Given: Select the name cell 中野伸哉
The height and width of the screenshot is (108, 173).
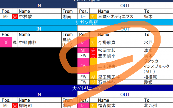Looking at the screenshot, I should click(x=40, y=42).
